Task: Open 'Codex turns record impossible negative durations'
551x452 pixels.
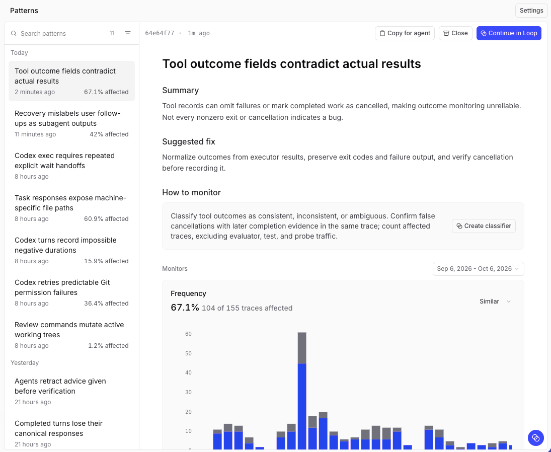Action: click(x=71, y=250)
